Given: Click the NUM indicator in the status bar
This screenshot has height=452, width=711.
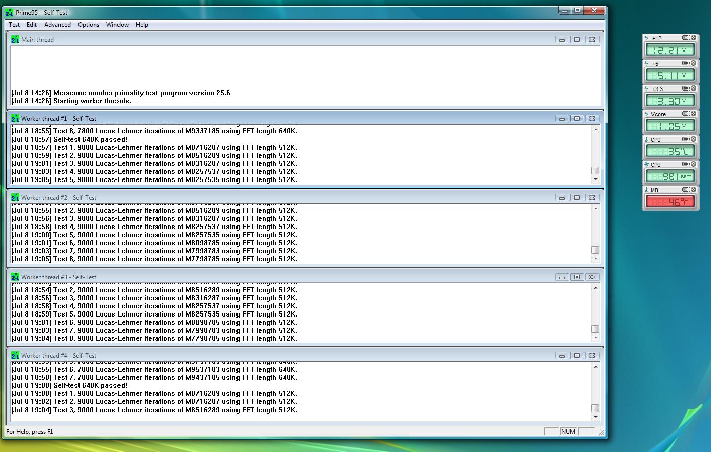Looking at the screenshot, I should 568,431.
